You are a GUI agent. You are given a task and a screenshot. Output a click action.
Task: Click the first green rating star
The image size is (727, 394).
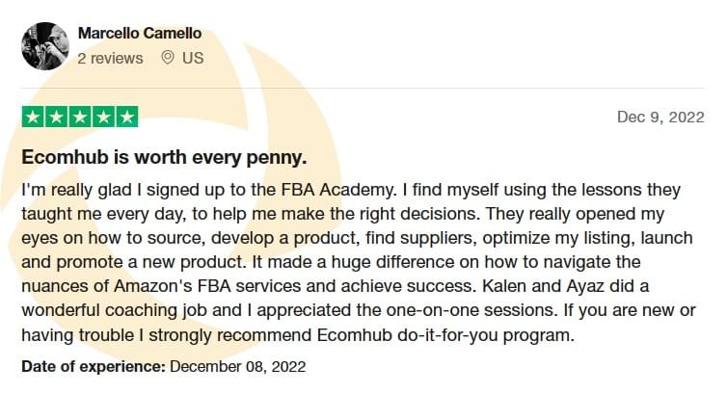(x=34, y=117)
